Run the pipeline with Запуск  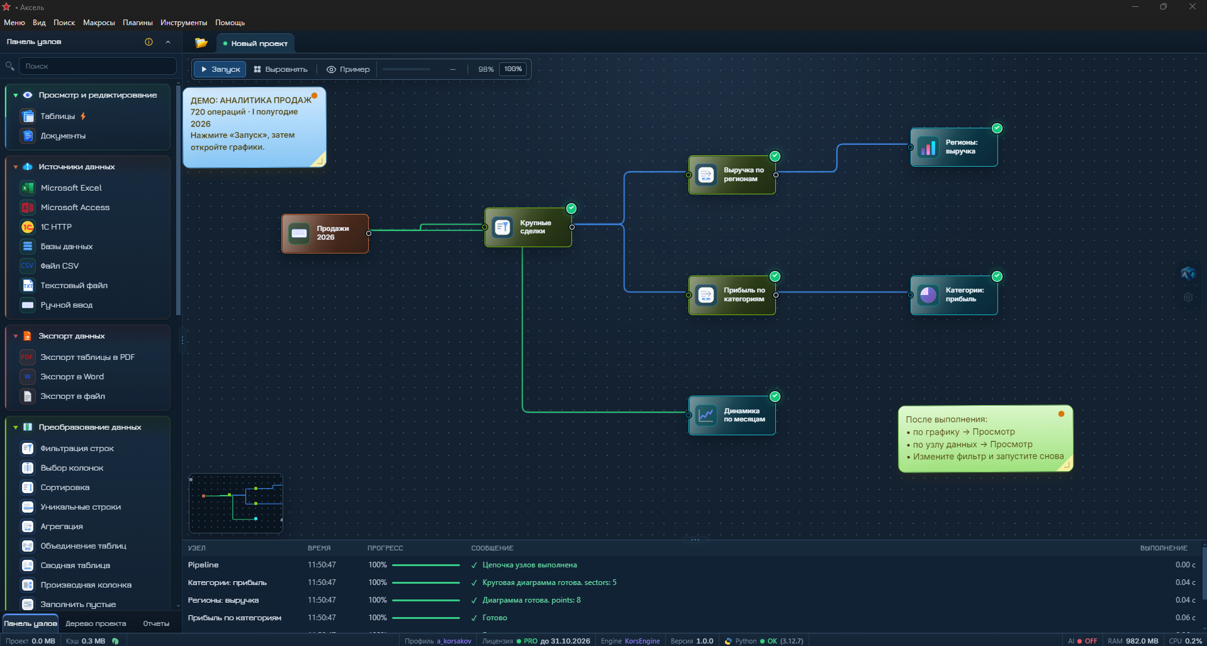tap(220, 69)
